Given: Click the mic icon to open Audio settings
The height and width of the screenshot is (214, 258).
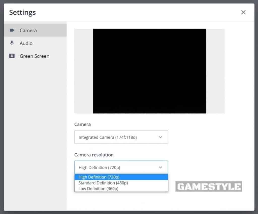Looking at the screenshot, I should coord(12,43).
